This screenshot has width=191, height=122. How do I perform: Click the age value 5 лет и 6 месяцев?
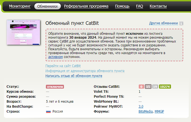click(60, 102)
